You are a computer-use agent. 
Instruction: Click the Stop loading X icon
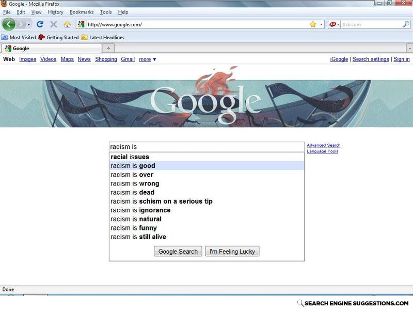point(54,24)
